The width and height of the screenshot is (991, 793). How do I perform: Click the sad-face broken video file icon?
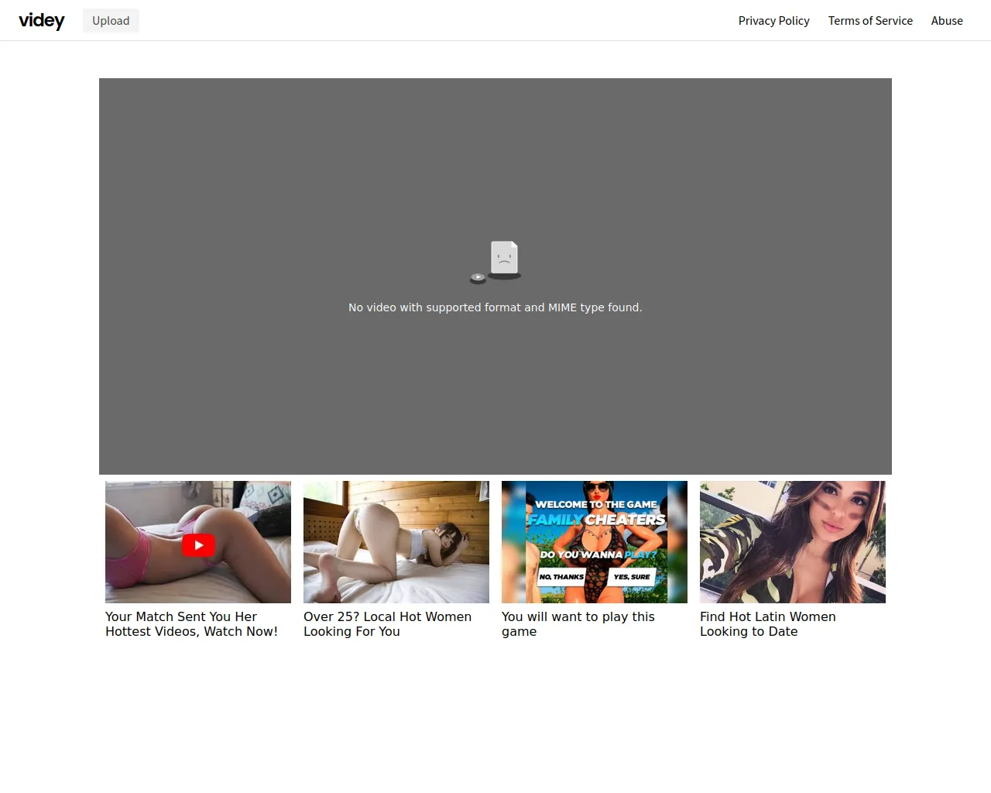pyautogui.click(x=504, y=258)
